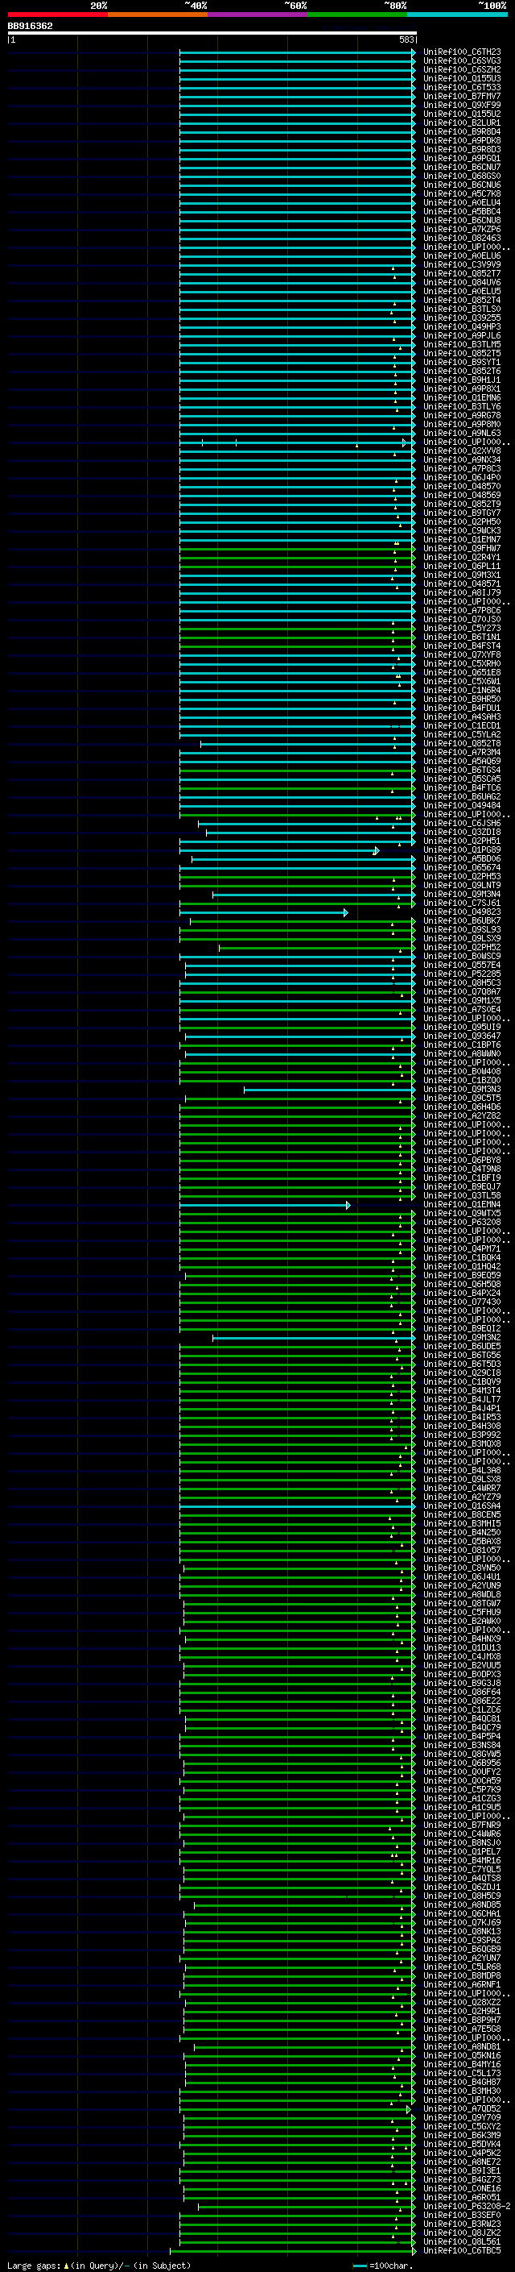Viewport: 515px width, 2272px height.
Task: Click hit UniRef100_B3TLS0
Action: [x=461, y=309]
